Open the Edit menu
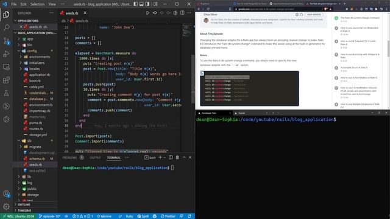 [23, 4]
